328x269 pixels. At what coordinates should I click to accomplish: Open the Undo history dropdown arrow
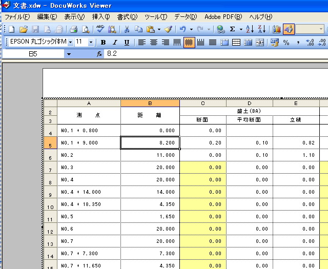(x=191, y=29)
